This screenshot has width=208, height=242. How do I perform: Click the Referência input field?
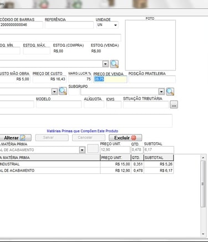coord(69,25)
